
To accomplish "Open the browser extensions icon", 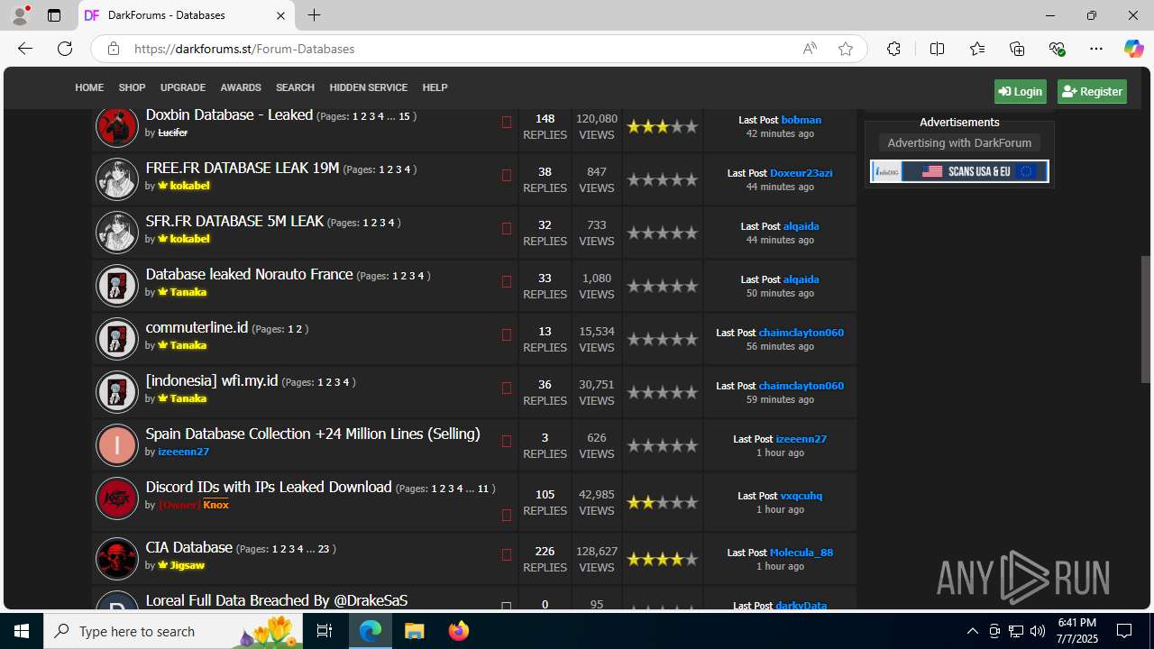I will tap(893, 49).
